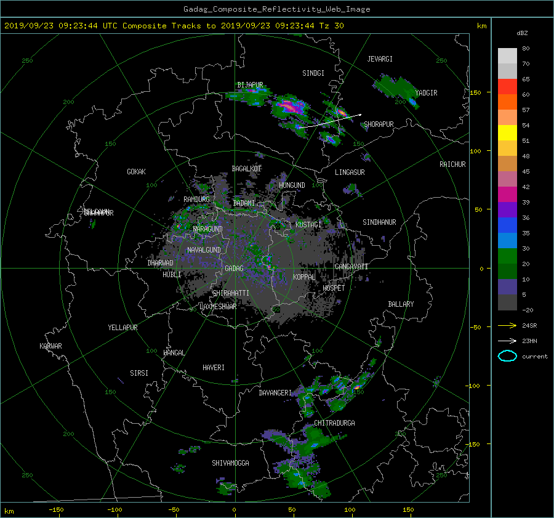Click the BIJAPUR city label
Viewport: 554px width, 518px height.
pos(250,85)
